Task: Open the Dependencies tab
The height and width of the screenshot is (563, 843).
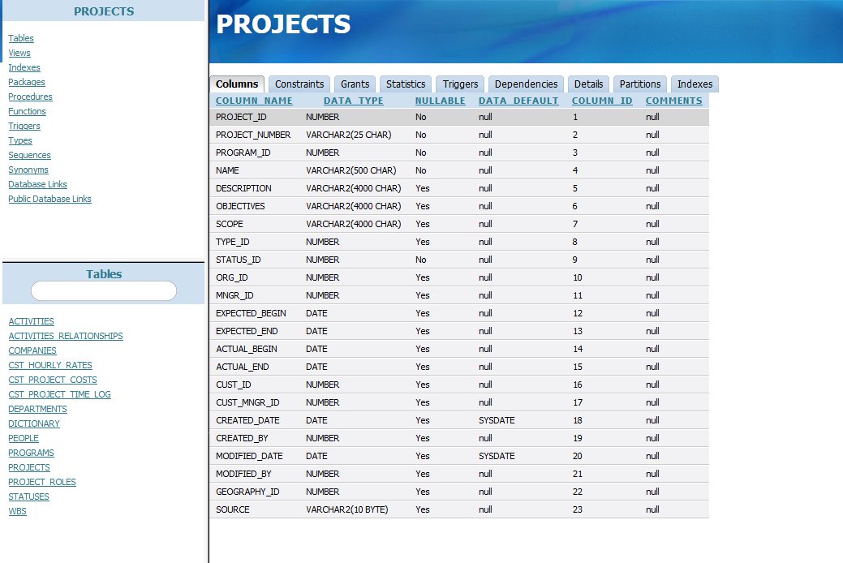Action: (526, 84)
